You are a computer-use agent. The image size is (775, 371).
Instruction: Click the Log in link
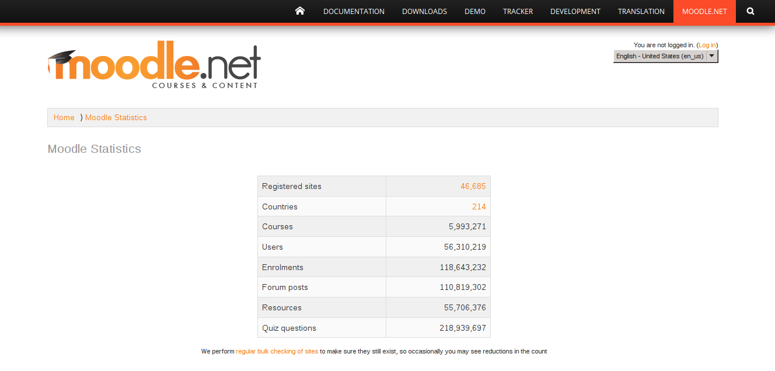point(707,45)
